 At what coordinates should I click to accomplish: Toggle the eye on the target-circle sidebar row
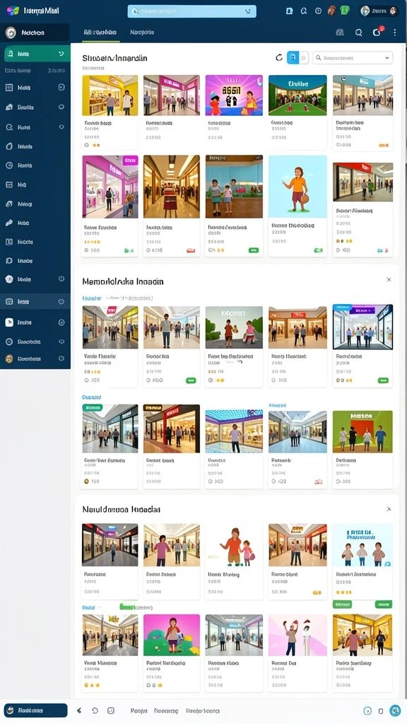(61, 341)
